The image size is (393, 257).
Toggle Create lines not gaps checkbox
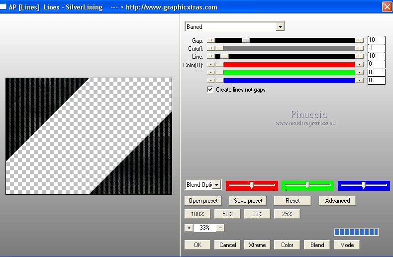coord(210,89)
